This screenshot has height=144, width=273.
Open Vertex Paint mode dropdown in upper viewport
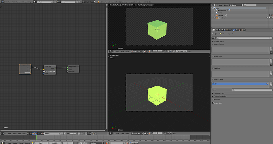pyautogui.click(x=137, y=52)
